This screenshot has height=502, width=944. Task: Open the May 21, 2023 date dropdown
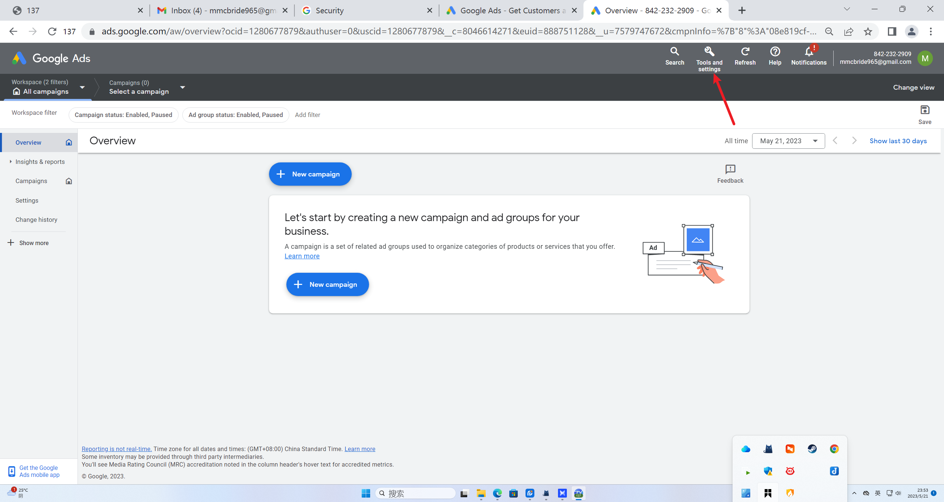click(788, 141)
